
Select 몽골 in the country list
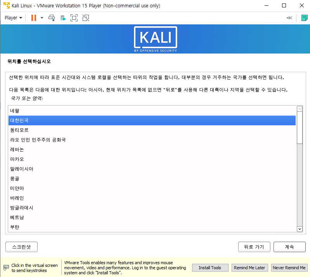pos(152,178)
